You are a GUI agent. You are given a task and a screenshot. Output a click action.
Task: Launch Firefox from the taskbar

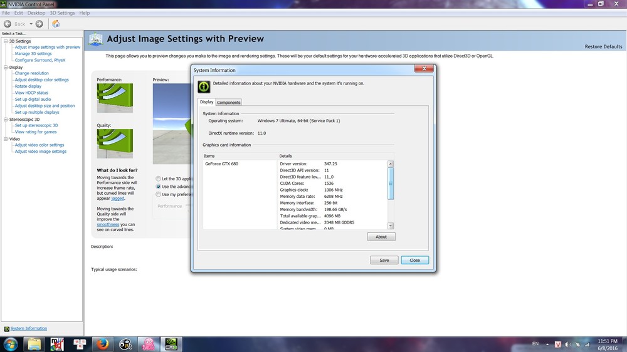[x=102, y=344]
